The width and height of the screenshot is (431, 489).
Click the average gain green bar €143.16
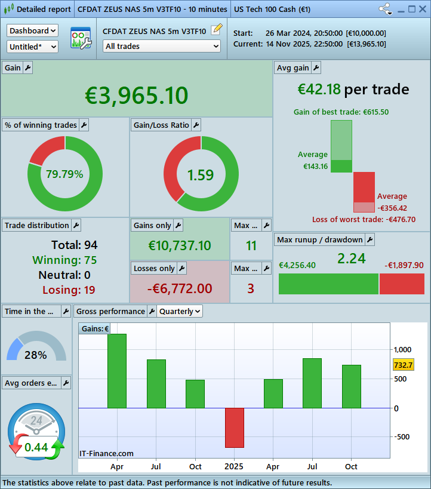341,166
